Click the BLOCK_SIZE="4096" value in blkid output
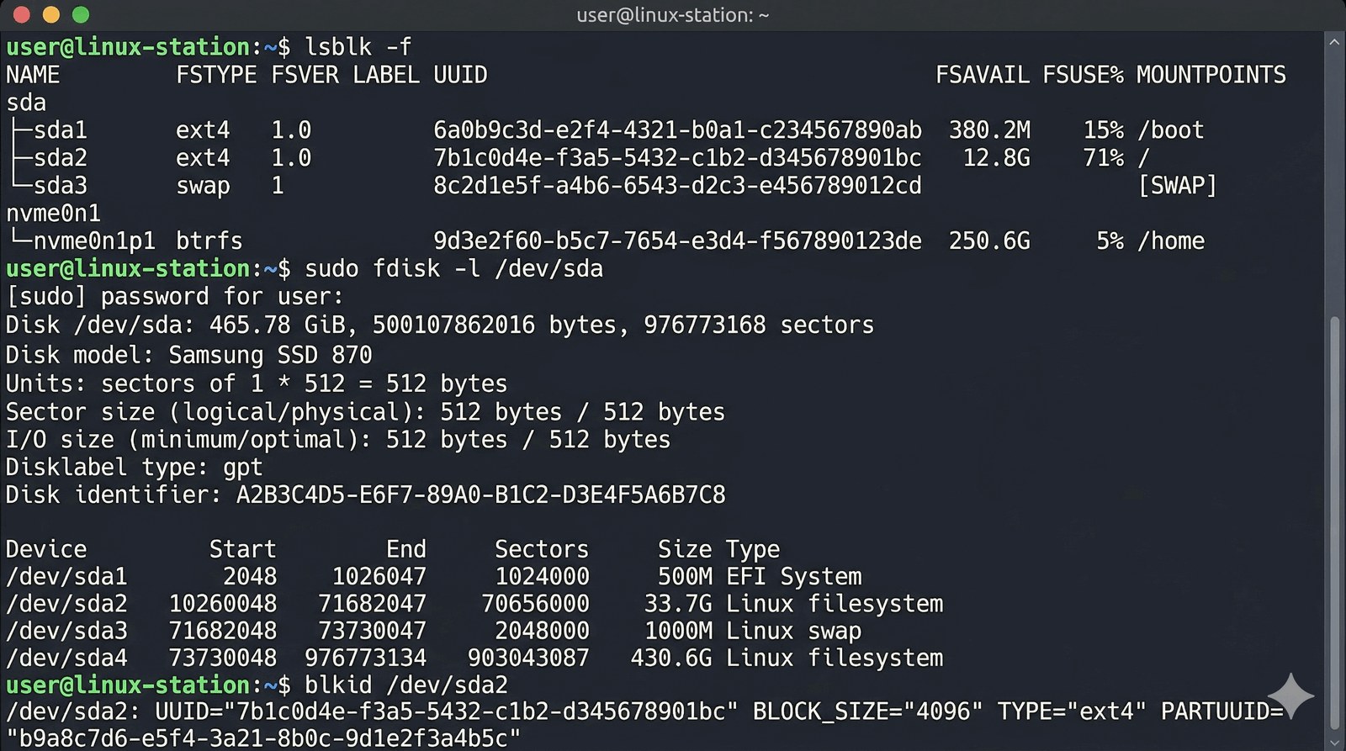 [866, 711]
